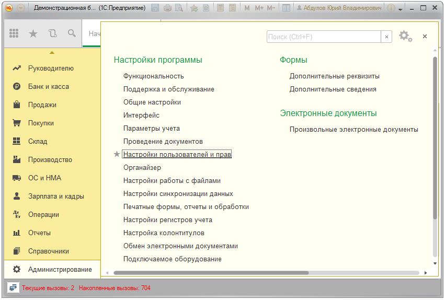Screen dimensions: 445x300
Task: Collapse sections panel with top arrow
Action: pos(52,53)
